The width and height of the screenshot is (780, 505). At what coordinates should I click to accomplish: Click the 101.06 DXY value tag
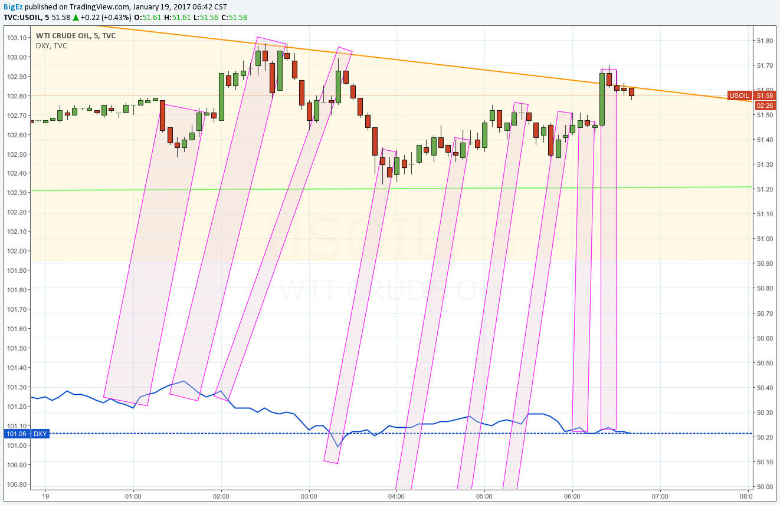(17, 434)
